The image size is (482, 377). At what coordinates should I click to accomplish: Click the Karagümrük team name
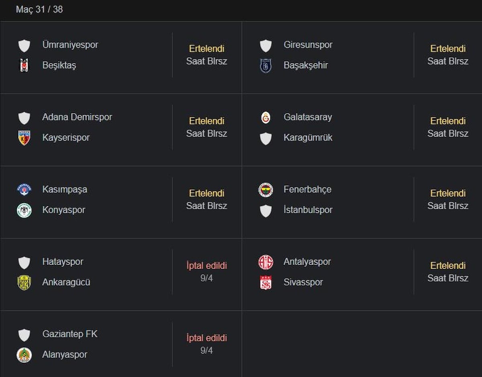click(x=308, y=137)
